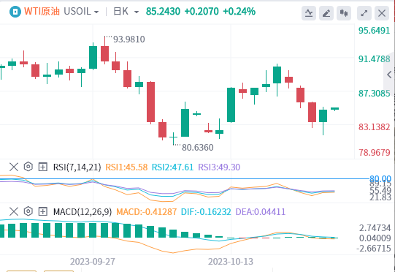Open RSI indicator settings gear
Screen dimensions: 395x272
(28, 167)
